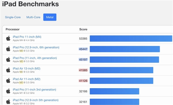Screen dimensions: 173x105
Task: Select the Metal tab
Action: [x=50, y=17]
